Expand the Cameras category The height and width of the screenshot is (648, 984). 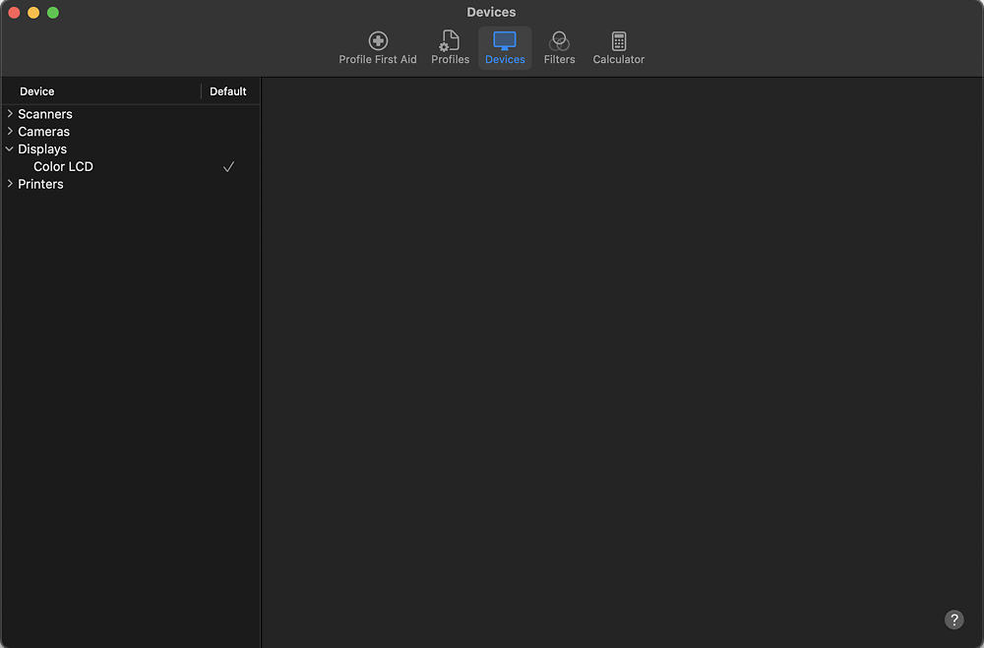click(x=9, y=131)
